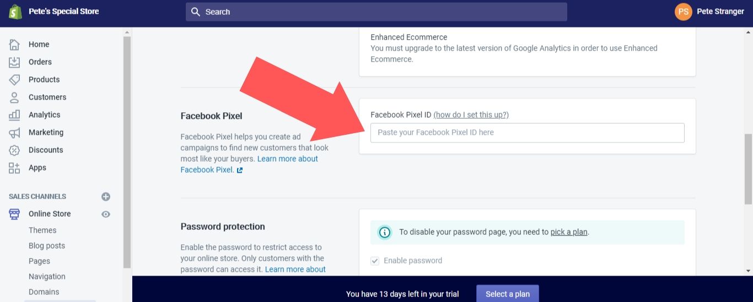Viewport: 753px width, 302px height.
Task: Click the top Search bar
Action: (376, 12)
